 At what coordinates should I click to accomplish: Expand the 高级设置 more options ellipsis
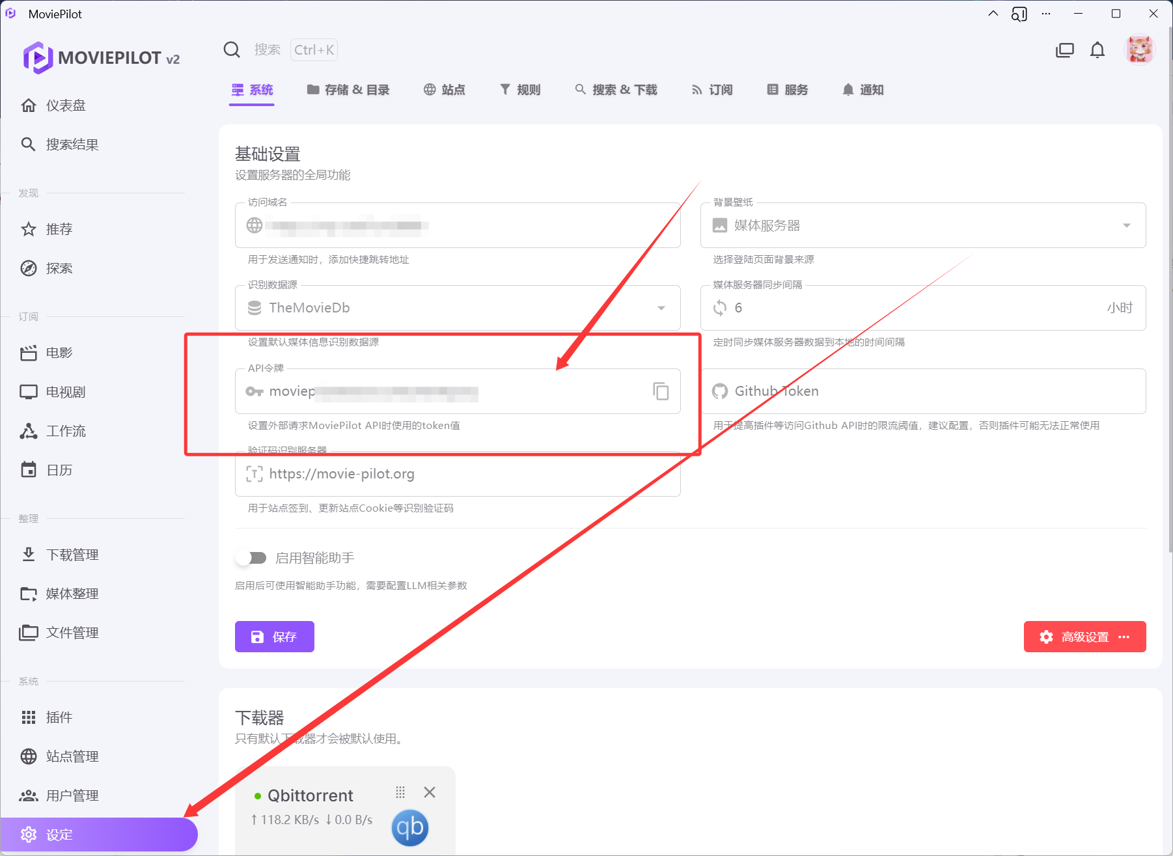(x=1124, y=637)
